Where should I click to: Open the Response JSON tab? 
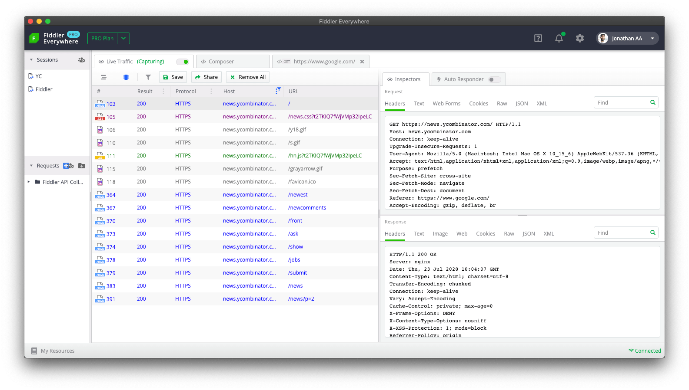tap(529, 234)
